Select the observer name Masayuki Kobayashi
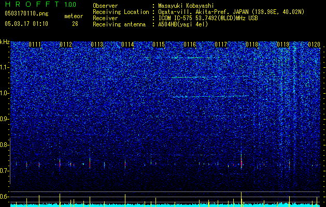 (186, 6)
